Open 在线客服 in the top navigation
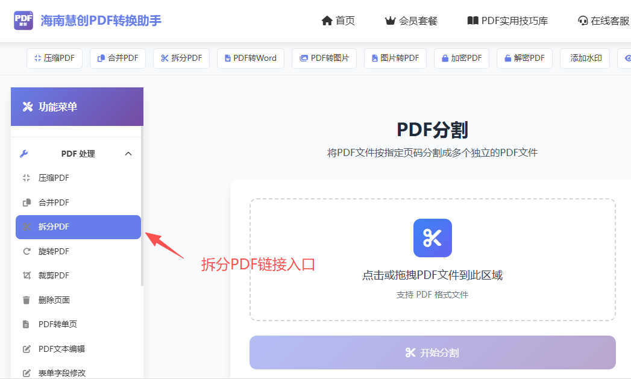This screenshot has height=379, width=631. (604, 20)
